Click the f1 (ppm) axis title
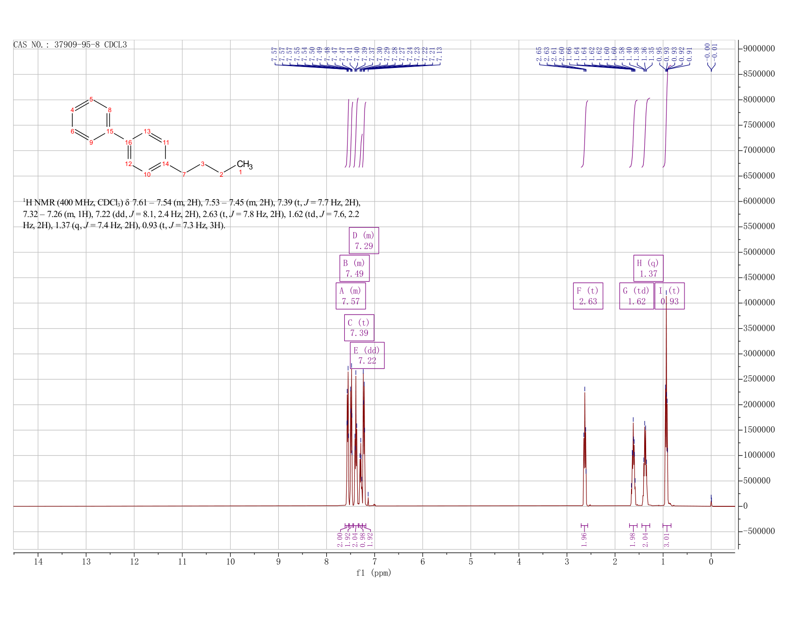801x619 pixels. point(374,573)
